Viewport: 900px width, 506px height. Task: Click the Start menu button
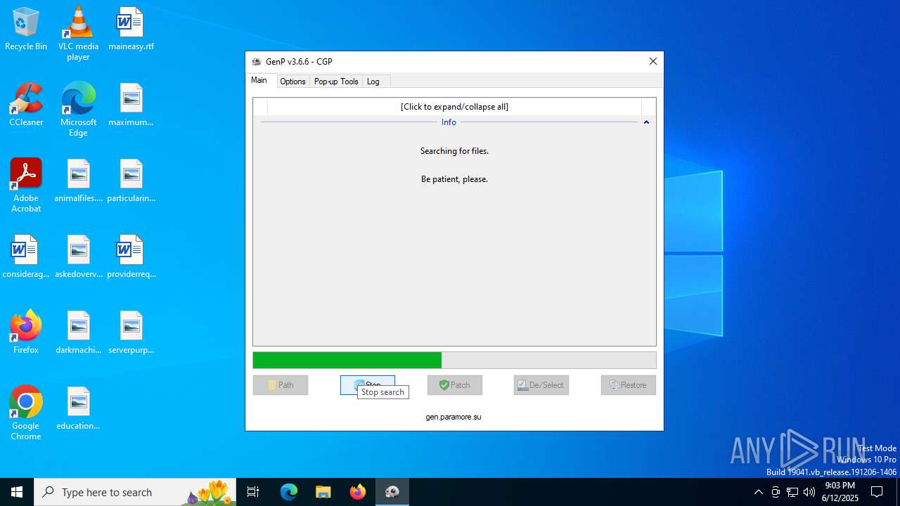(17, 492)
